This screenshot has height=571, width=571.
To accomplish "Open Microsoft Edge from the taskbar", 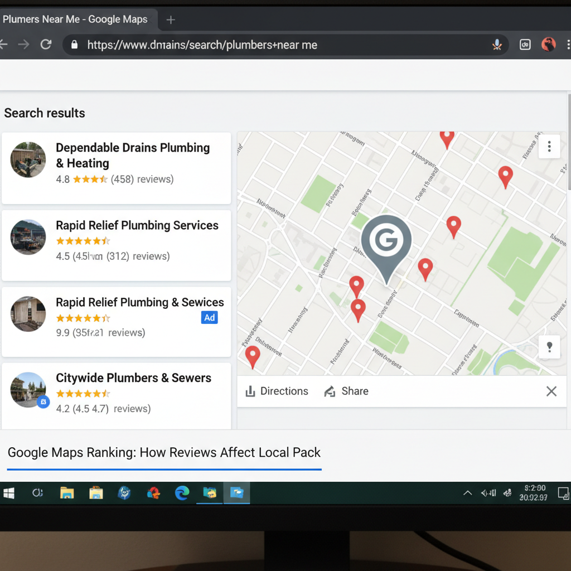I will [182, 493].
